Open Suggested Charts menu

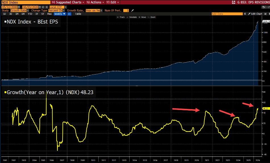[68, 2]
